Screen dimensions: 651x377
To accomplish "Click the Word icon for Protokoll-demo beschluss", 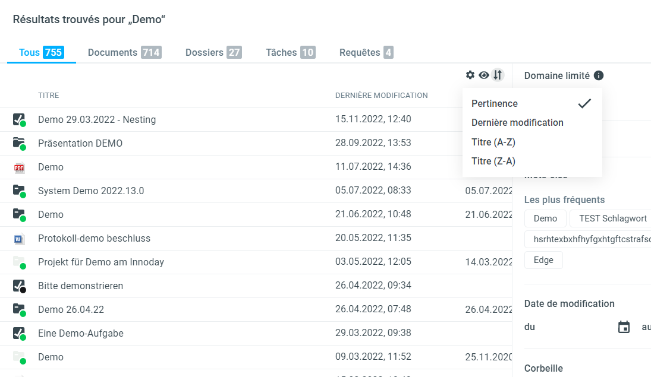I will [x=19, y=239].
